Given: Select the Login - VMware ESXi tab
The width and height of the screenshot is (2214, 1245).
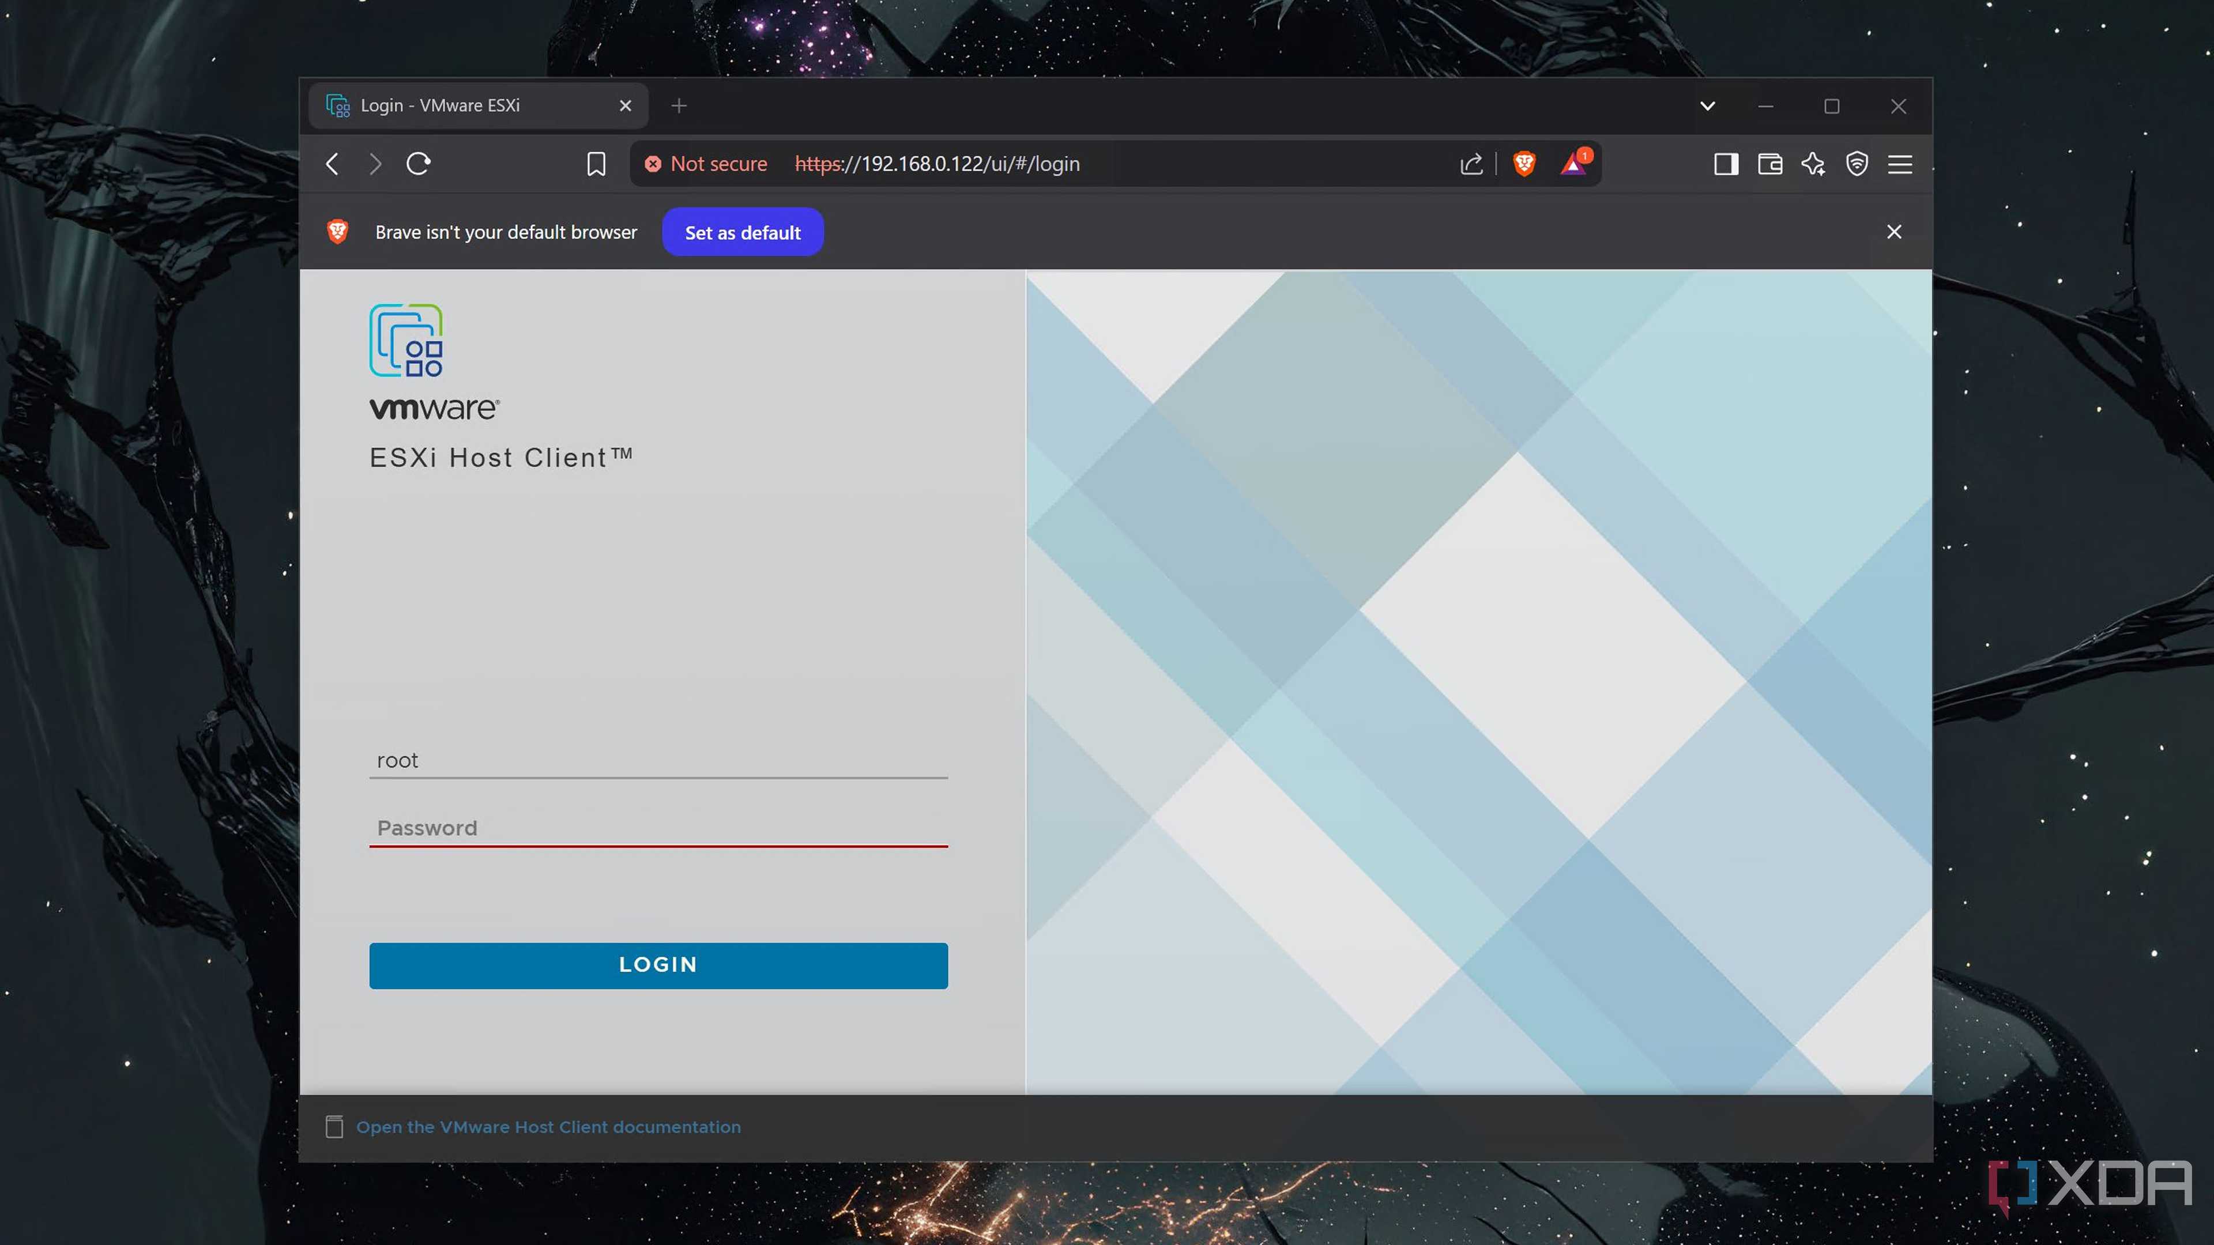Looking at the screenshot, I should tap(478, 105).
